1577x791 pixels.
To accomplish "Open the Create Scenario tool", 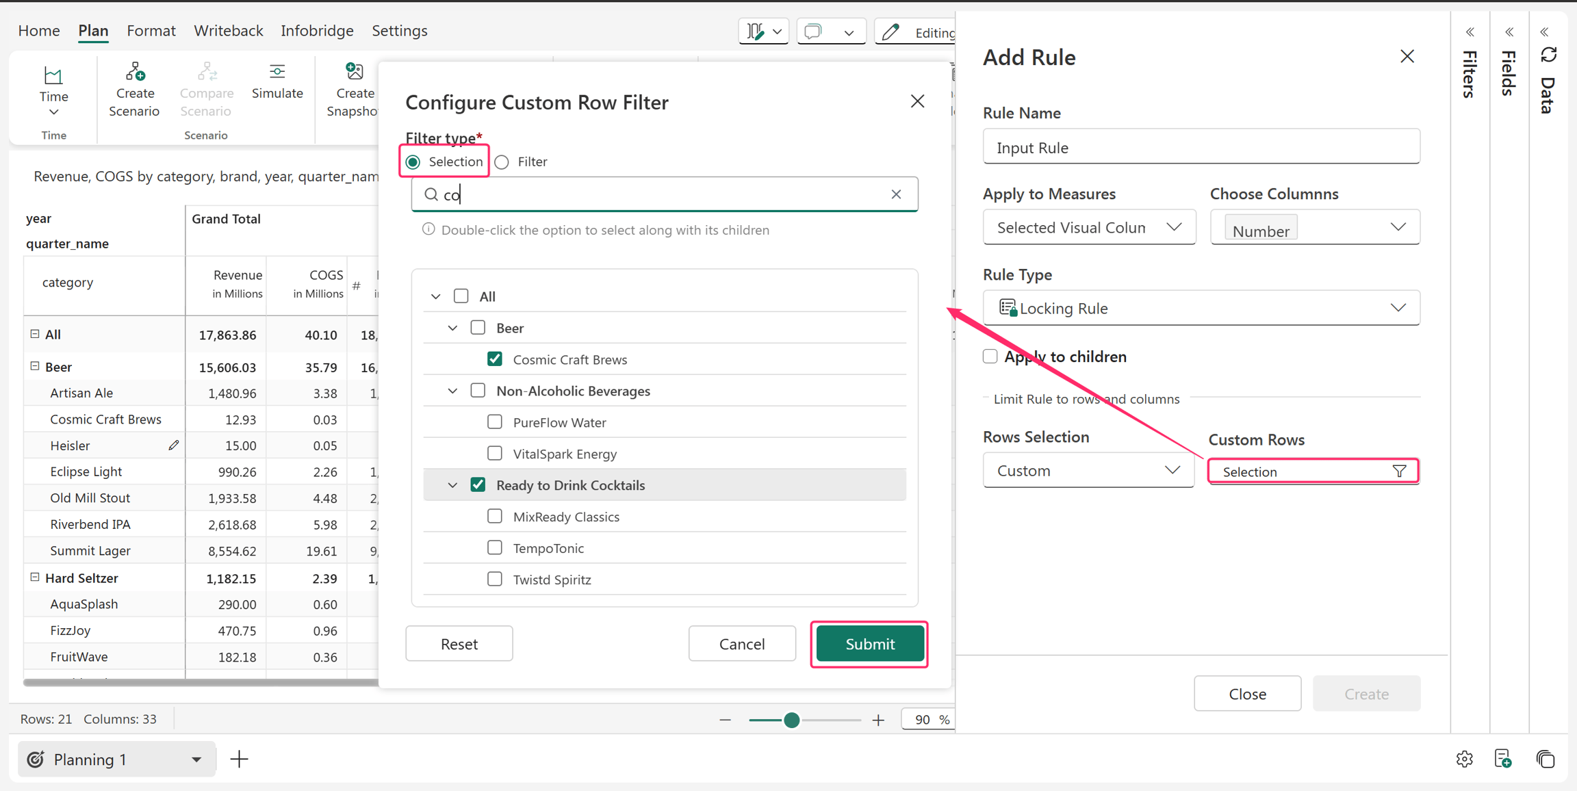I will pyautogui.click(x=134, y=90).
